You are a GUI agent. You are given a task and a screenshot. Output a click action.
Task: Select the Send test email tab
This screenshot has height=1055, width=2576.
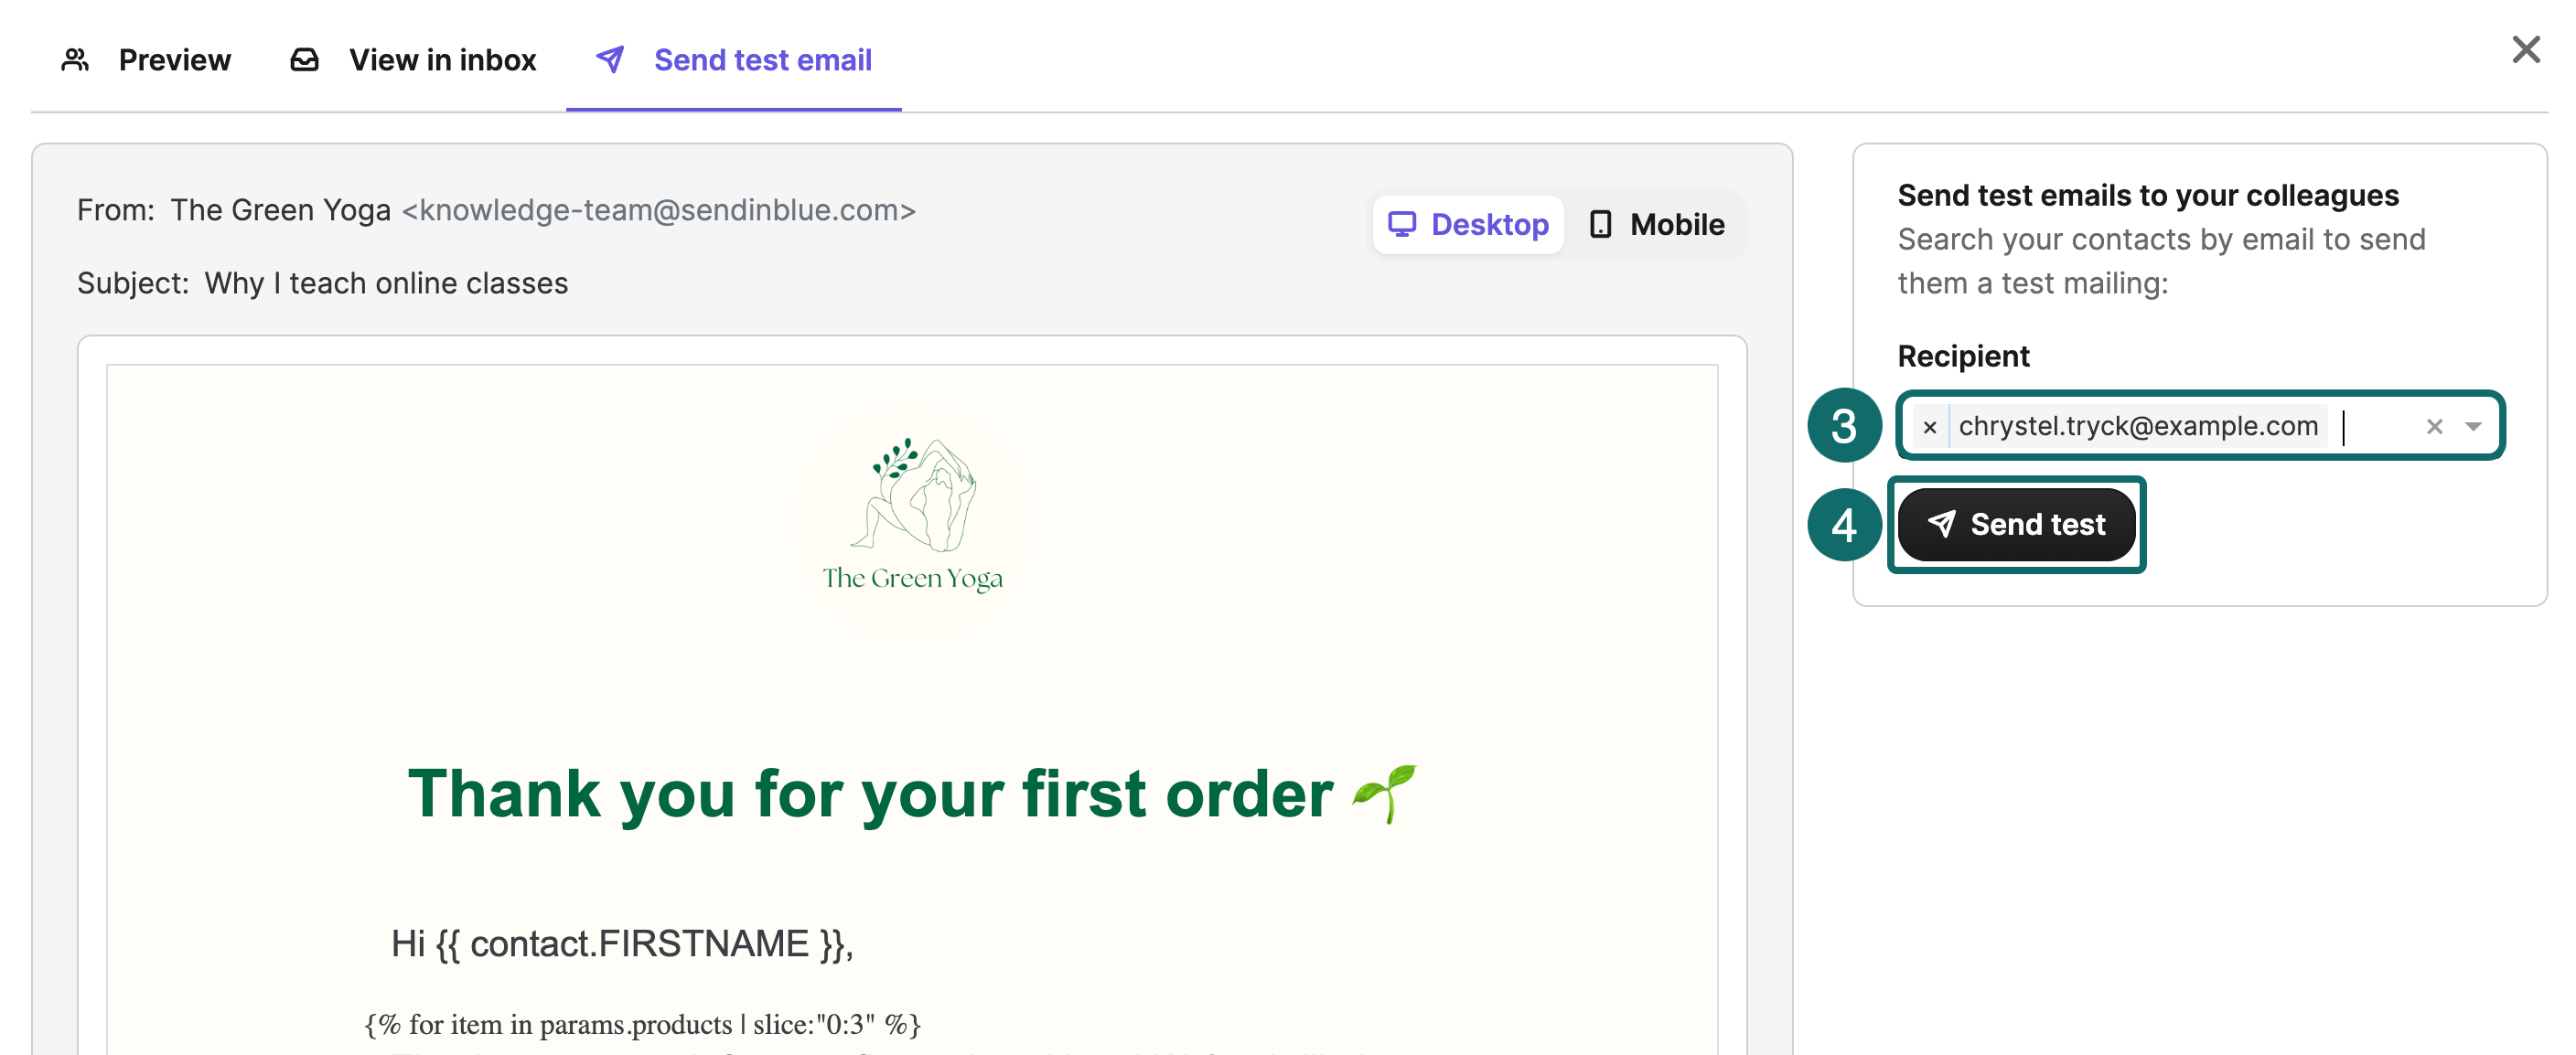(734, 60)
